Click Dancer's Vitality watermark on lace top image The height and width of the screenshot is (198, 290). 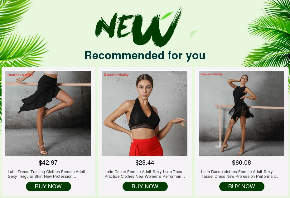click(x=116, y=75)
